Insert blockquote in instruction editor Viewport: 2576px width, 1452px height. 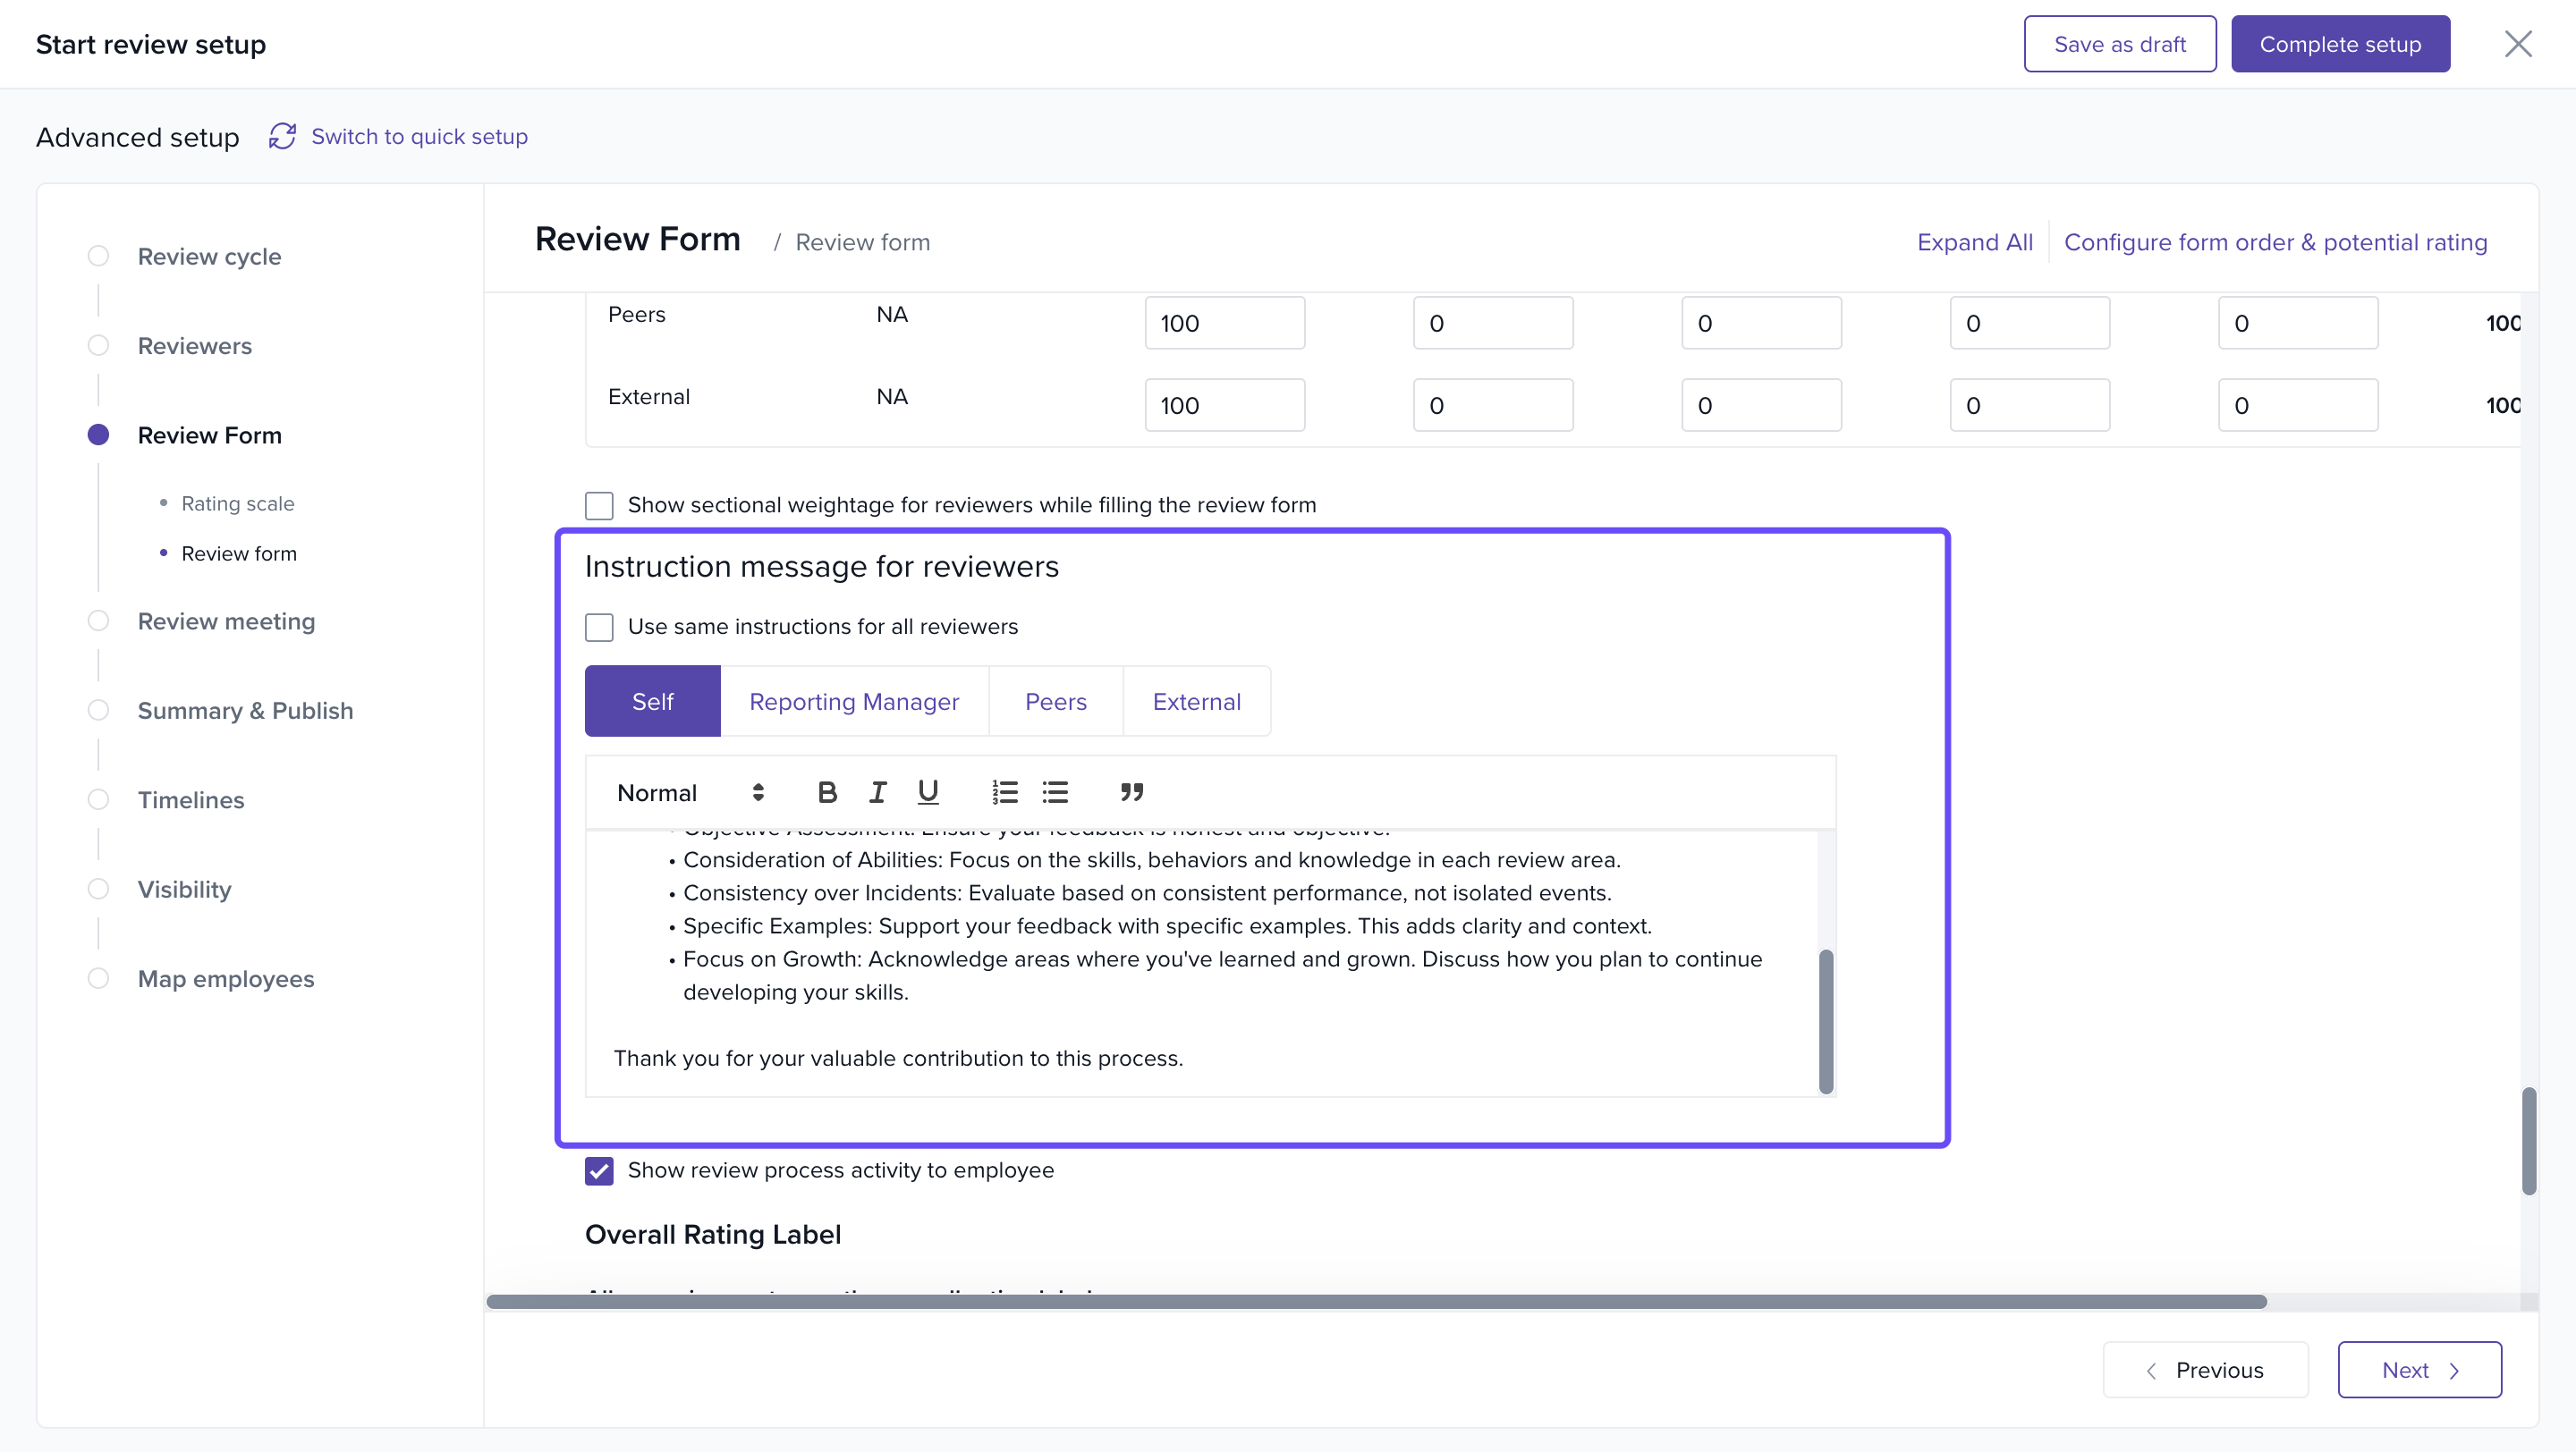(x=1131, y=792)
